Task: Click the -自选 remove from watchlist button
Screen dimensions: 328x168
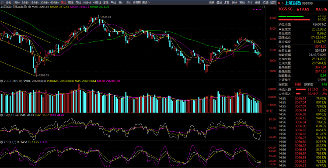Action: click(265, 3)
